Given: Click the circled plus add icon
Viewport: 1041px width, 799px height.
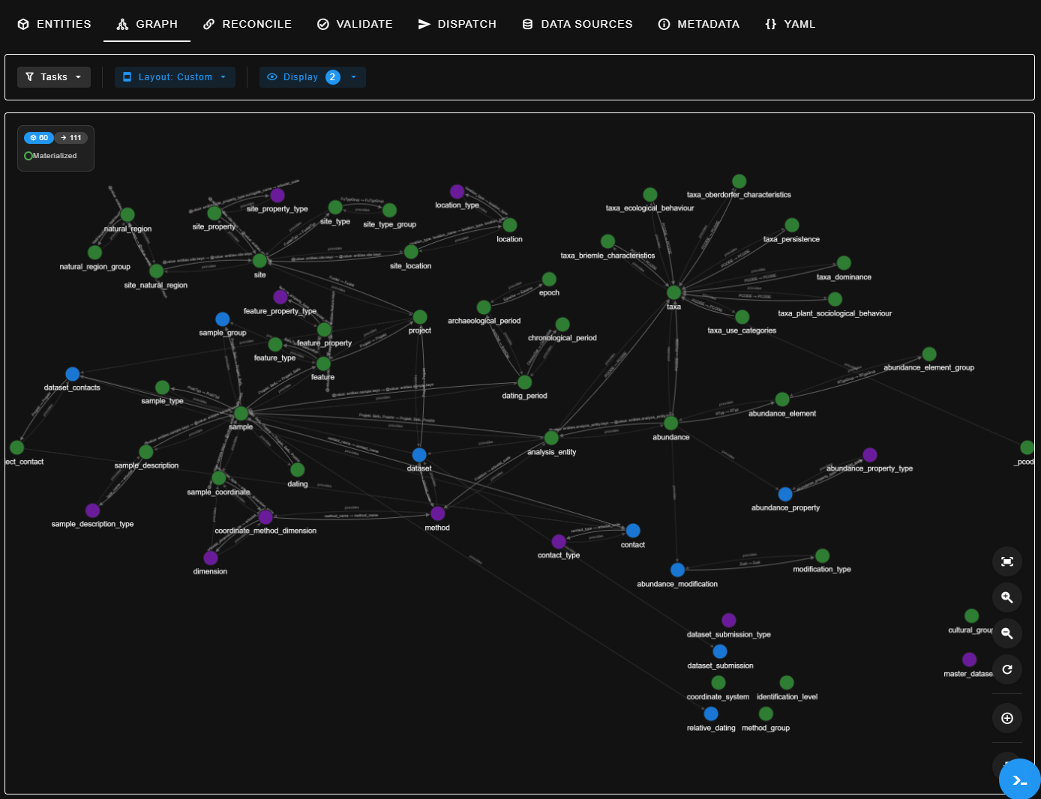Looking at the screenshot, I should (x=1006, y=718).
